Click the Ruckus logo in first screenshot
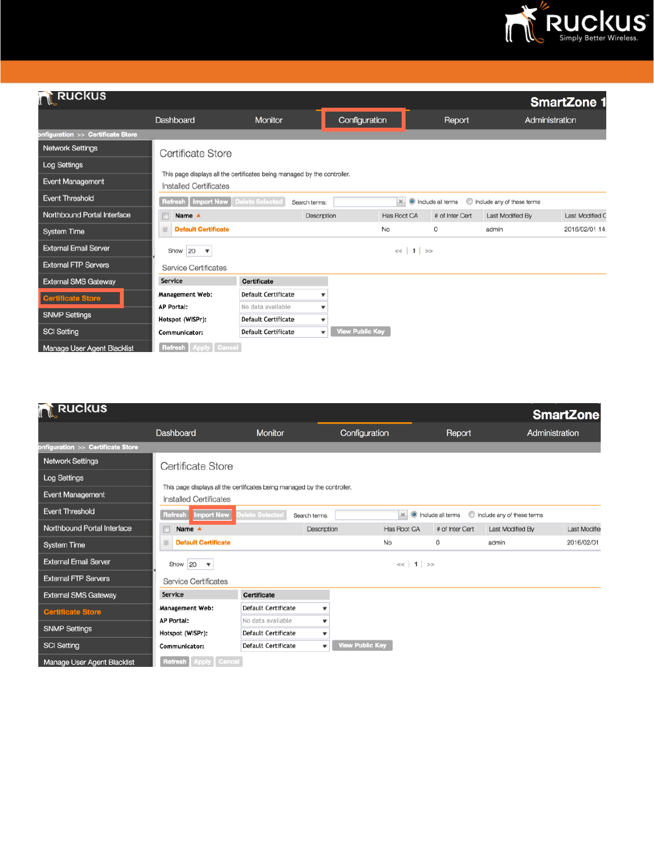The height and width of the screenshot is (854, 654). [x=72, y=97]
